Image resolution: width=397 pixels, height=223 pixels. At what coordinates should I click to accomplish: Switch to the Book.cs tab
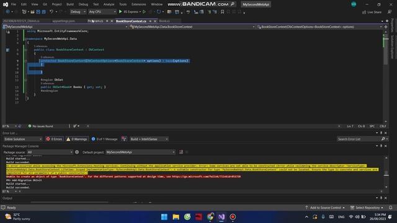point(164,21)
